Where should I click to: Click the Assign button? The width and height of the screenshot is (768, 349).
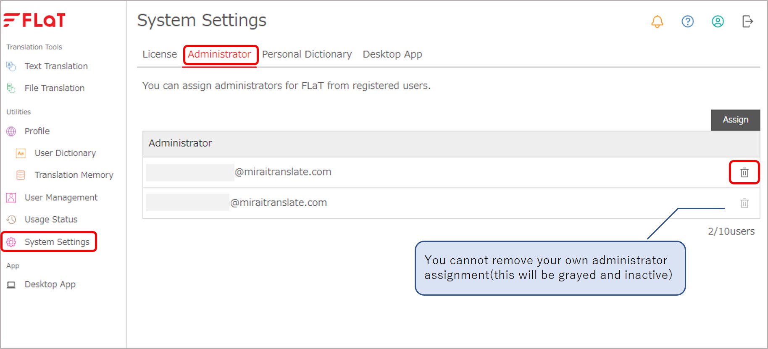pyautogui.click(x=735, y=120)
